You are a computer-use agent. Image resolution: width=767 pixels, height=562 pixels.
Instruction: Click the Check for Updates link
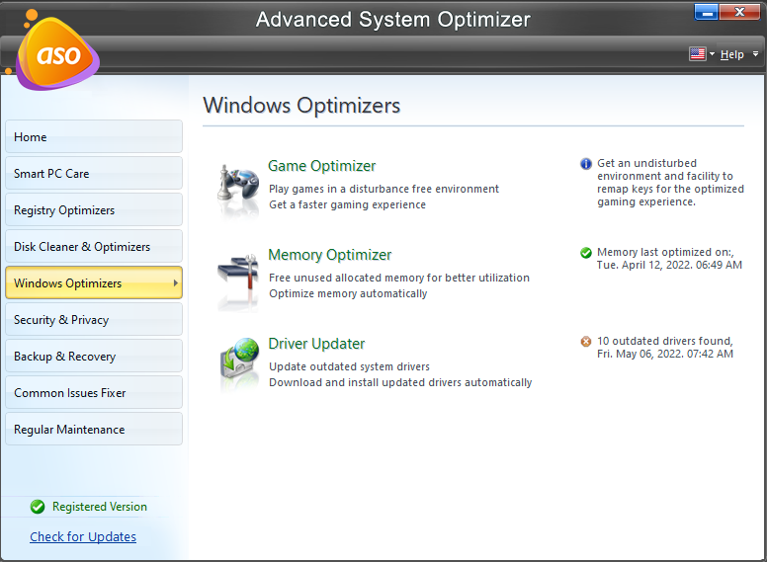[83, 537]
